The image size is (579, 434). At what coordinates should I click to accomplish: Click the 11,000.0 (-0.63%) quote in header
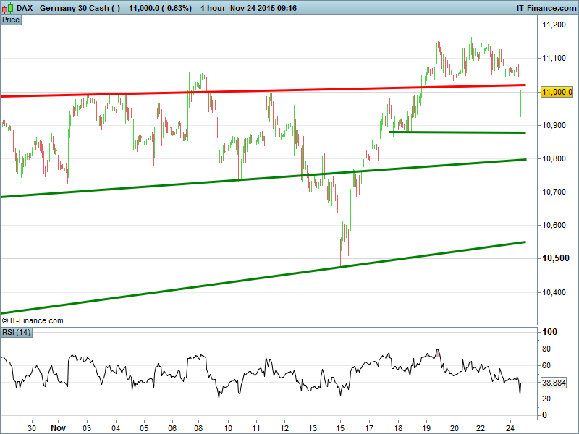pos(160,8)
